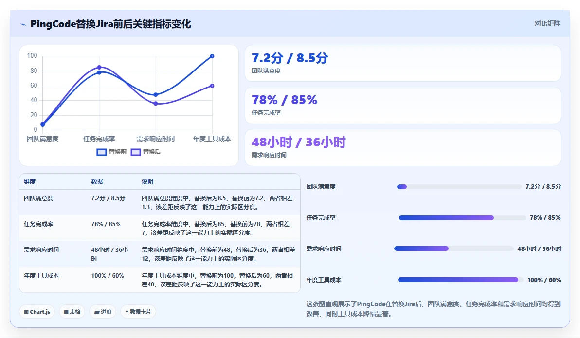The height and width of the screenshot is (338, 580).
Task: Click the 100% / 60% table data cell
Action: click(108, 276)
